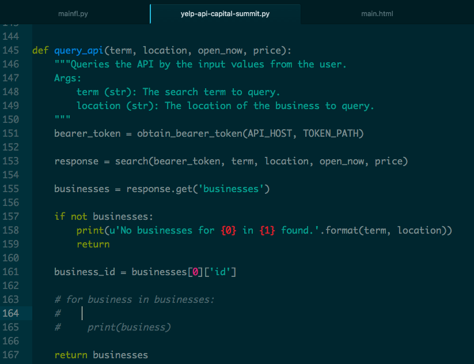Screen dimensions: 474x364
Task: Click the {0} format placeholder on line 158
Action: [x=228, y=230]
